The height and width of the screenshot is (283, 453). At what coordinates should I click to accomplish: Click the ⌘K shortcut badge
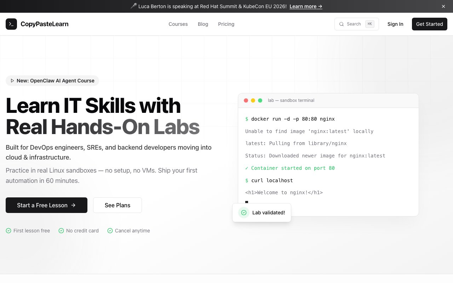point(369,24)
